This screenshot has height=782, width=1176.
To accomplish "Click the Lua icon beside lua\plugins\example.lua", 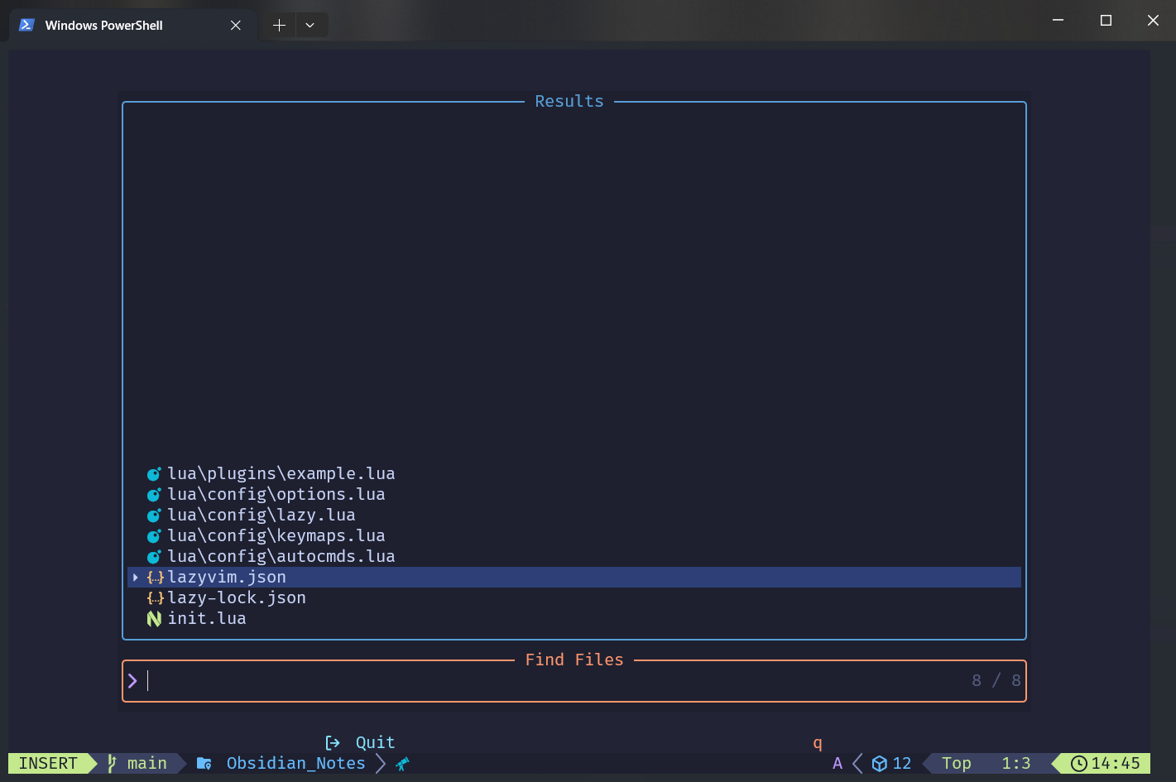I will pos(154,474).
